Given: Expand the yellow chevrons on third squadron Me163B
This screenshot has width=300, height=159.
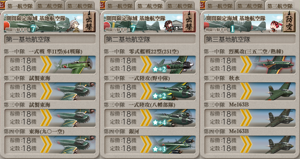Looking at the screenshot, I should [x=246, y=118].
